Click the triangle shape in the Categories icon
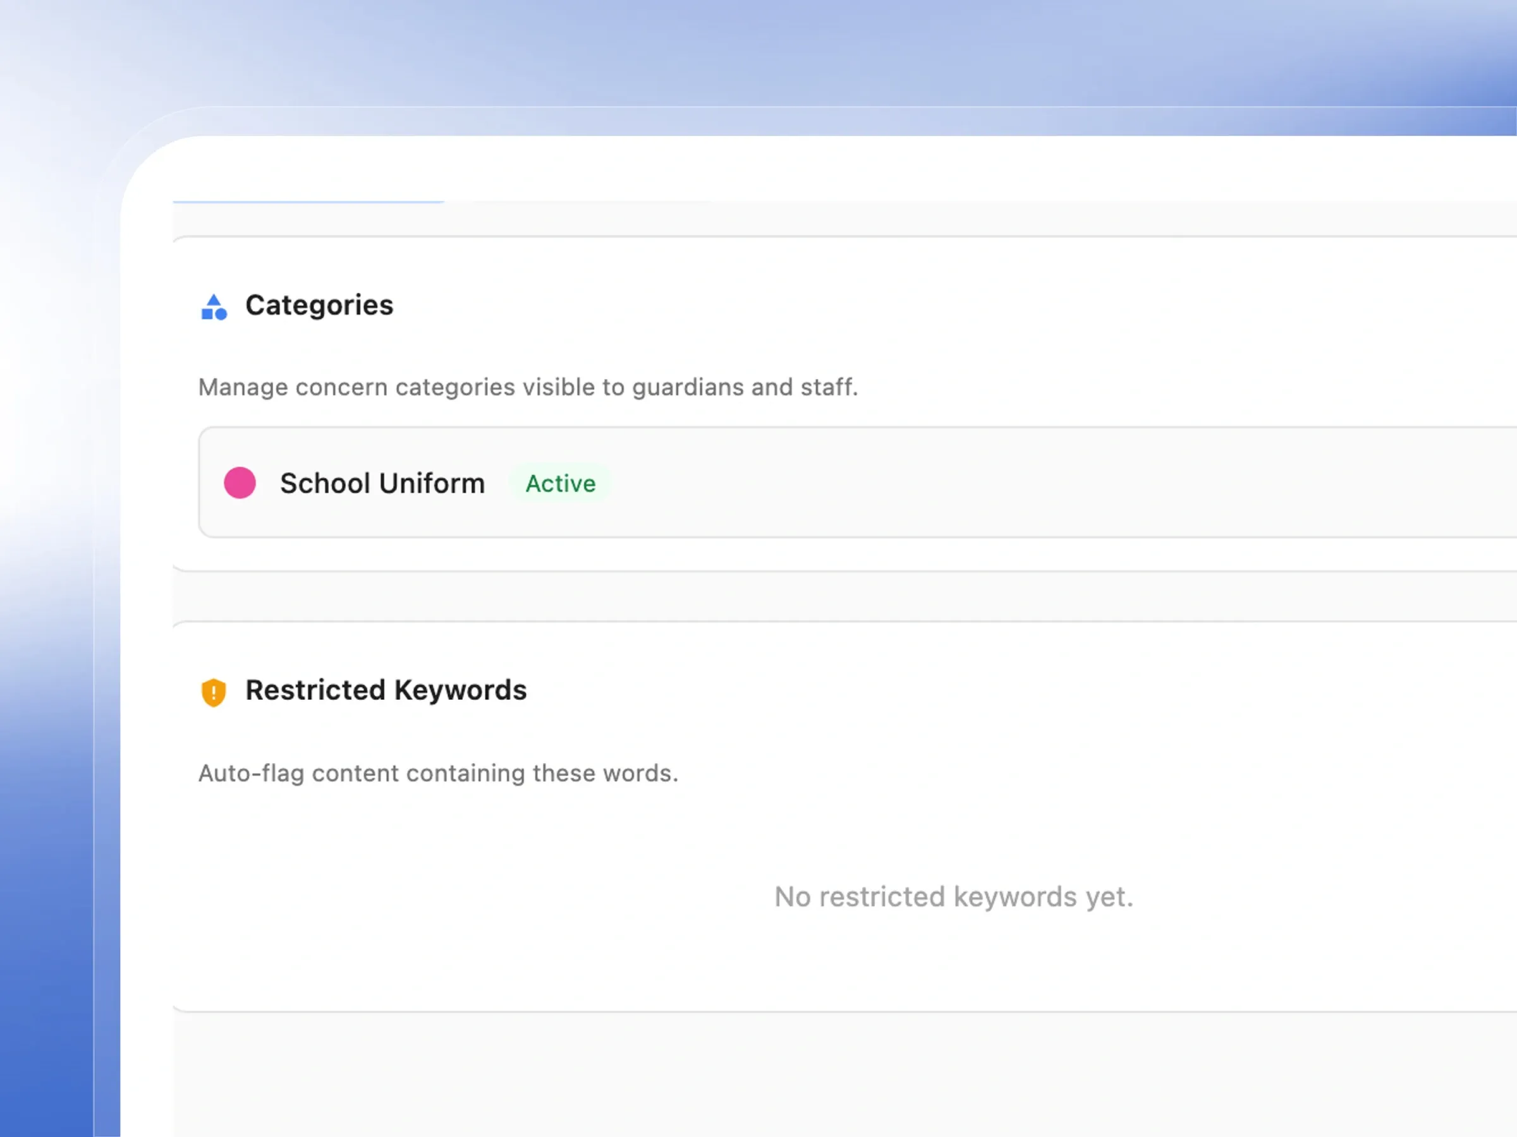This screenshot has width=1517, height=1137. tap(214, 299)
